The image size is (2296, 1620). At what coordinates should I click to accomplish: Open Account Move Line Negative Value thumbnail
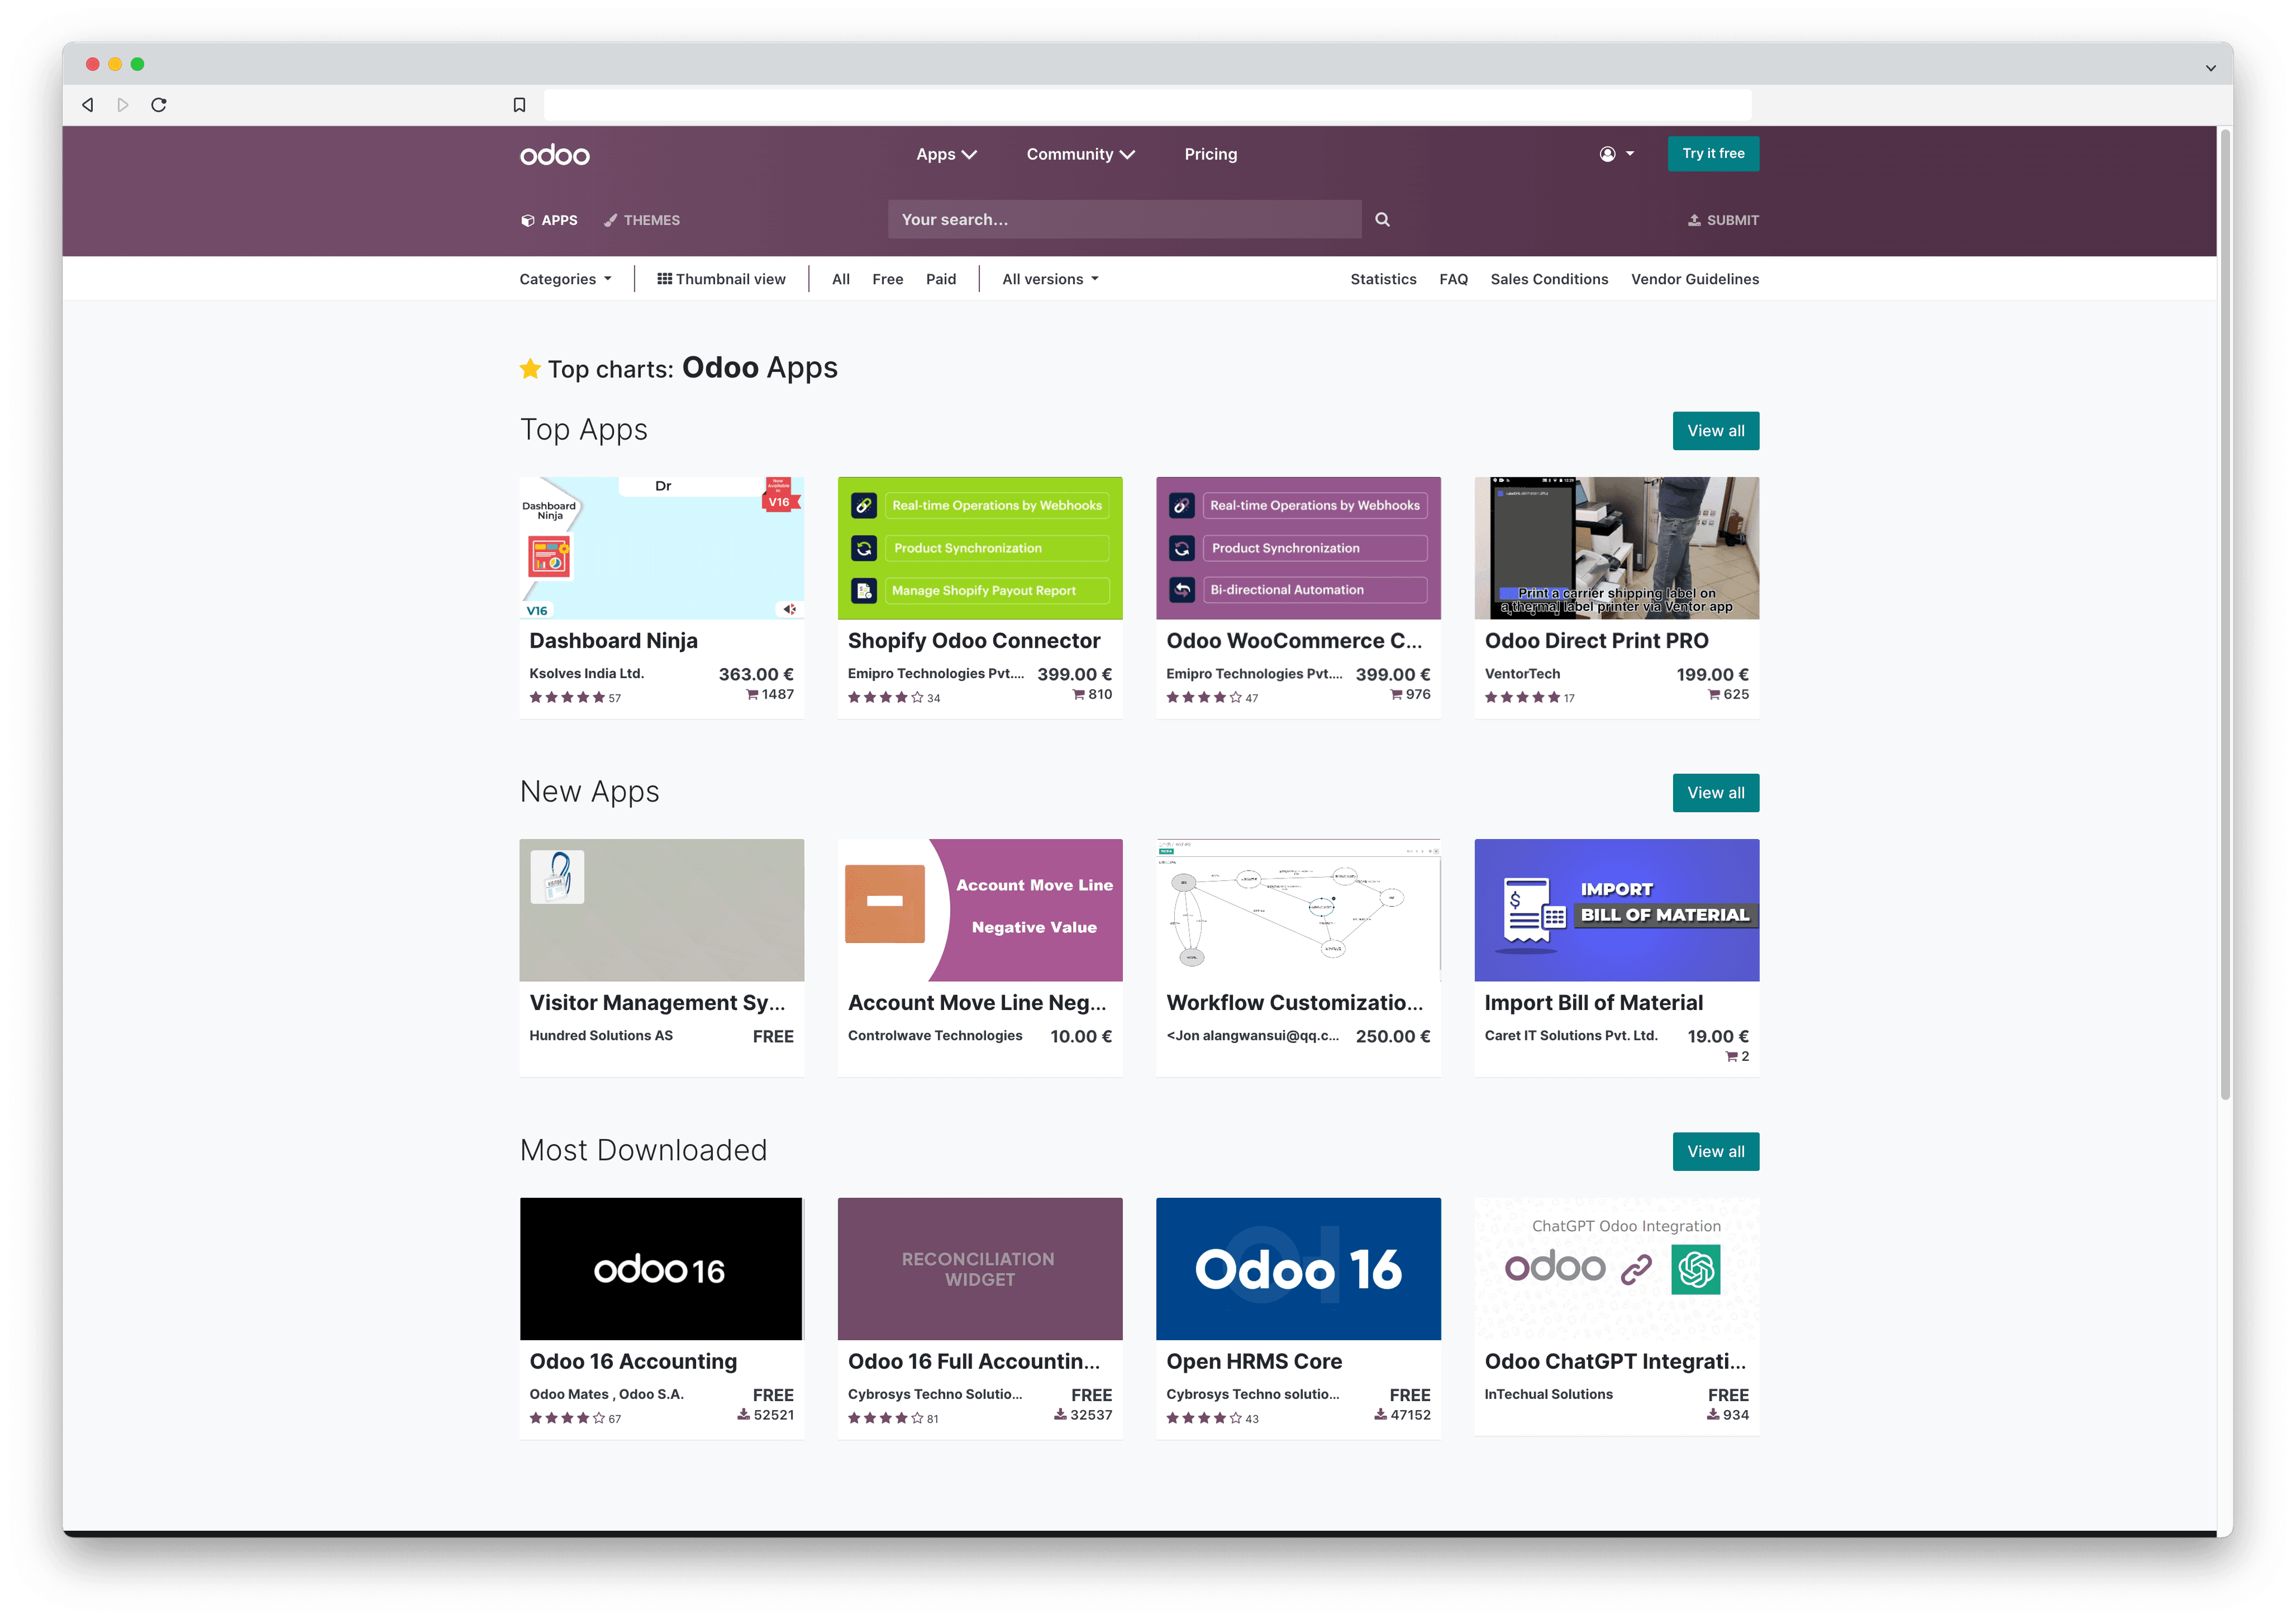[979, 910]
